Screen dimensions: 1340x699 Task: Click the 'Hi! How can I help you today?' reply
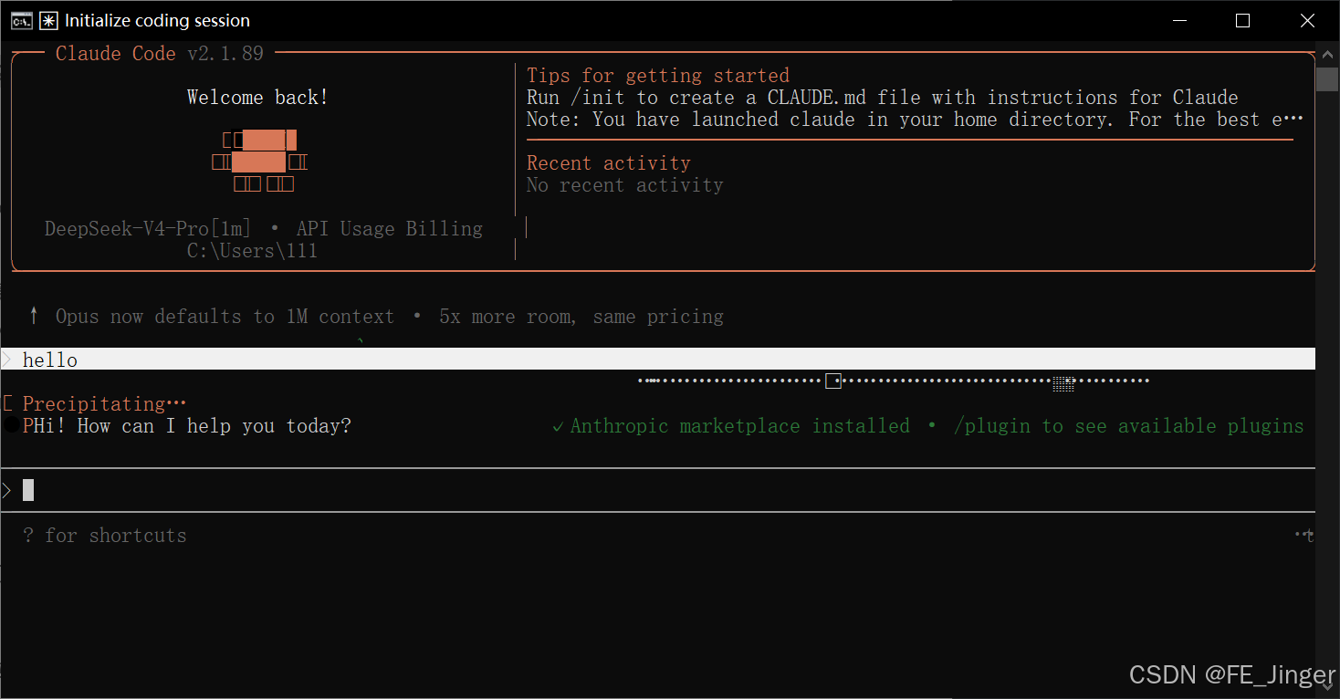tap(193, 426)
